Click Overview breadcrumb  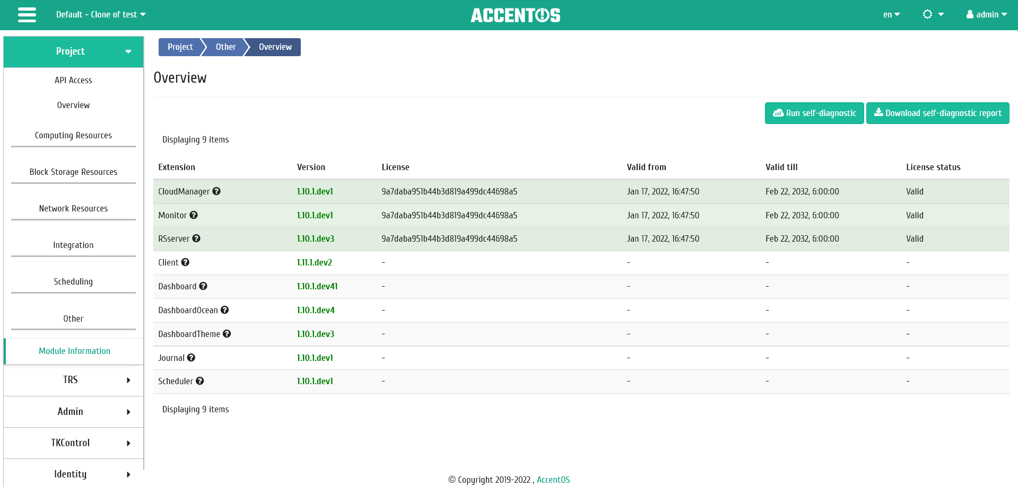click(275, 47)
